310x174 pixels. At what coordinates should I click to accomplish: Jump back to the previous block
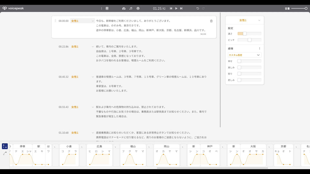coord(171,8)
